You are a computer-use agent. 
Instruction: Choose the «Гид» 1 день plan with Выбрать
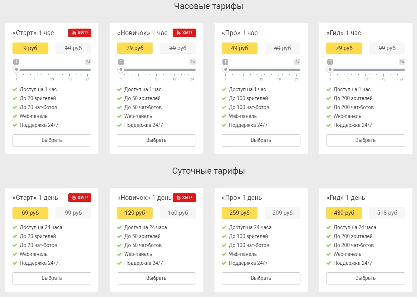(x=366, y=278)
